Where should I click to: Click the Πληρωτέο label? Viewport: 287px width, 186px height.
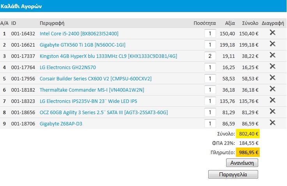[223, 153]
